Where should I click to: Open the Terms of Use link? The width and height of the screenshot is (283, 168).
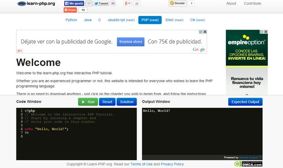141,164
